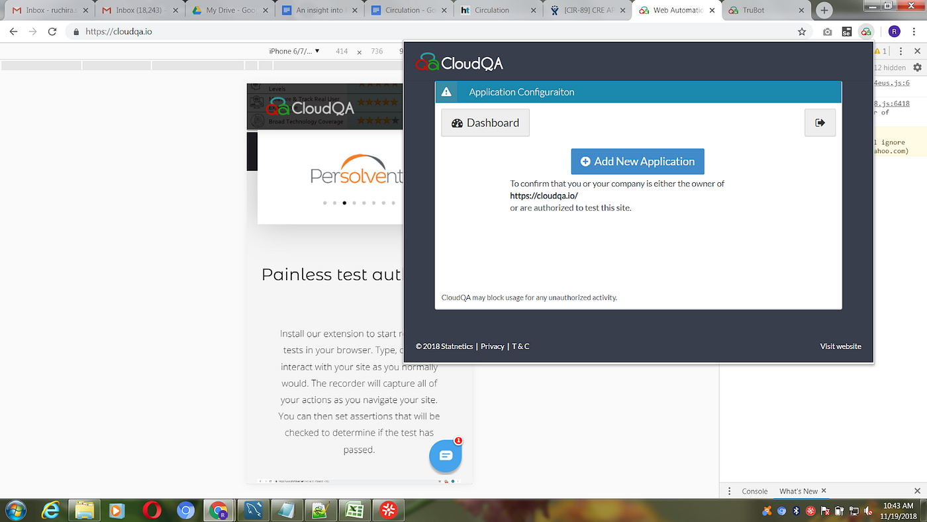Open a new tab with plus button
The image size is (927, 522).
coord(824,10)
